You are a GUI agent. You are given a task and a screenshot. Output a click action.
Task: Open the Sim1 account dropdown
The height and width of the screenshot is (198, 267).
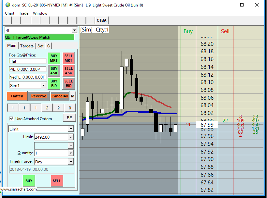pyautogui.click(x=43, y=85)
